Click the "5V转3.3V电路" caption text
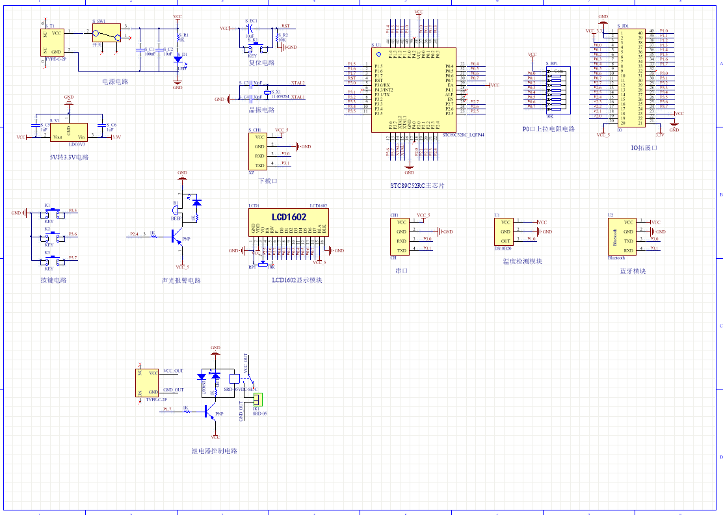 click(x=68, y=157)
